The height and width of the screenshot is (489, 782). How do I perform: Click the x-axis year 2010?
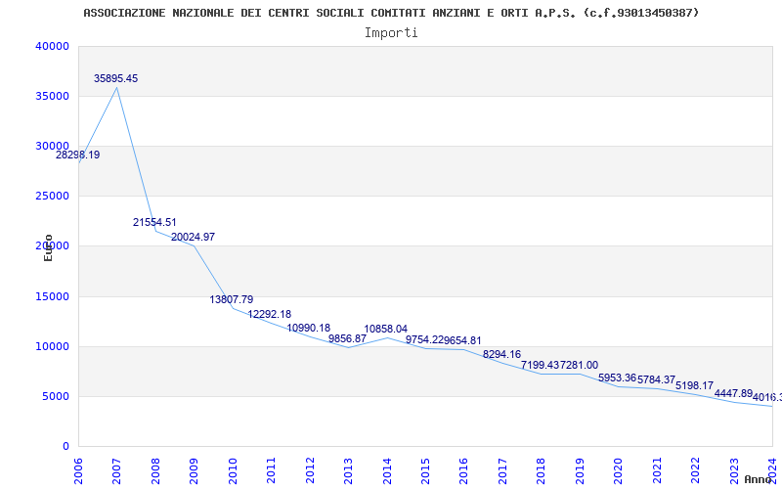(x=232, y=471)
